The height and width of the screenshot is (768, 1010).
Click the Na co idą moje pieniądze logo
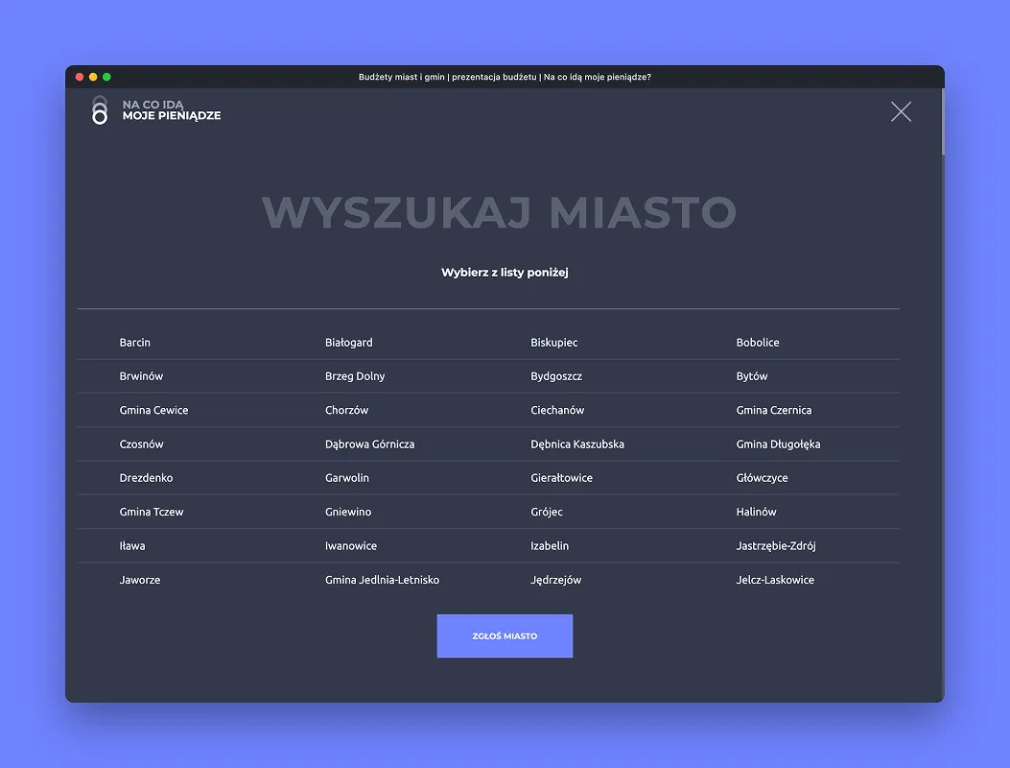(156, 110)
